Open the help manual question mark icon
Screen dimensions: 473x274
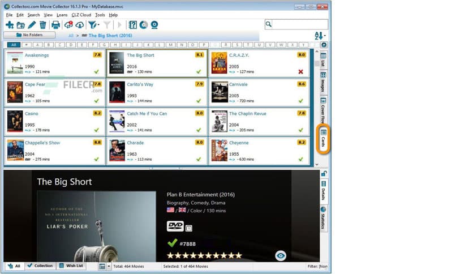click(133, 25)
